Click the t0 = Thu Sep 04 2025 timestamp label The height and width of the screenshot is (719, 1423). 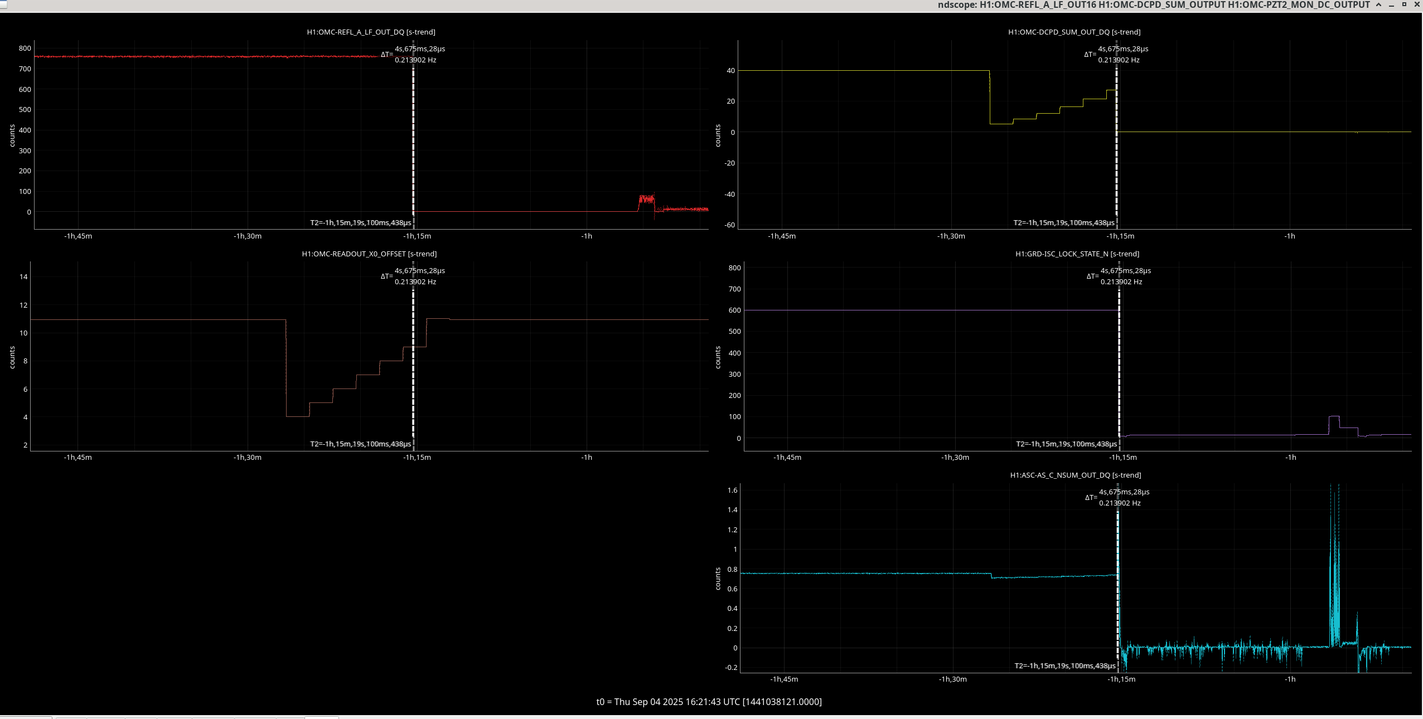tap(709, 702)
